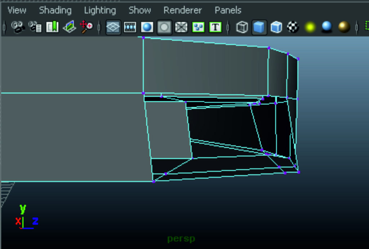369x249 pixels.
Task: Toggle the Field Chart icon
Action: pos(181,27)
